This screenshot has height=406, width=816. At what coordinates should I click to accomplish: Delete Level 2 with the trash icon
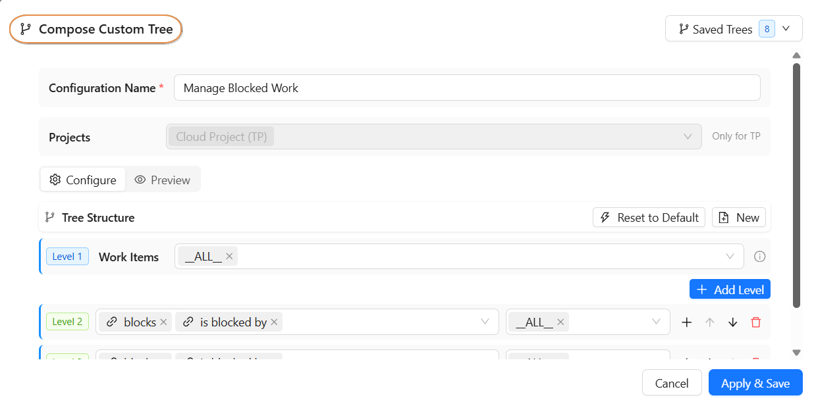pos(756,322)
